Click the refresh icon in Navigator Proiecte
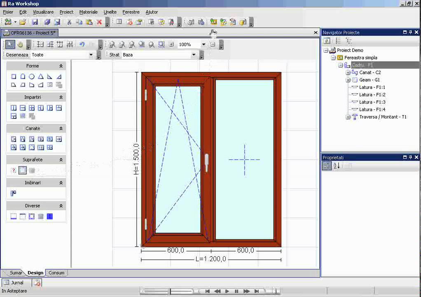Viewport: 421px width, 297px height. pos(327,41)
